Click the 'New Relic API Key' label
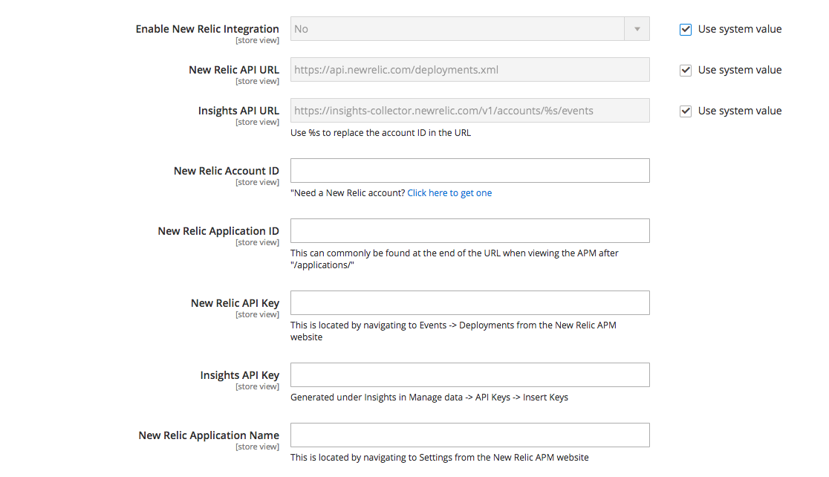Screen dimensions: 829x477 pos(235,303)
